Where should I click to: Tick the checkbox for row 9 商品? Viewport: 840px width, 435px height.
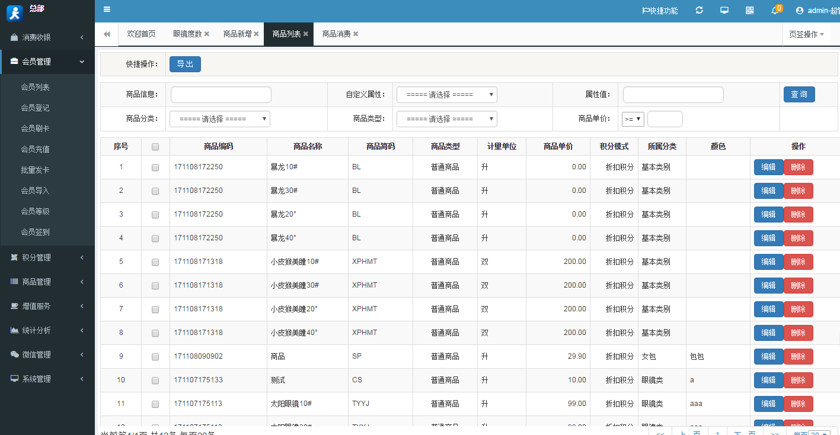155,357
